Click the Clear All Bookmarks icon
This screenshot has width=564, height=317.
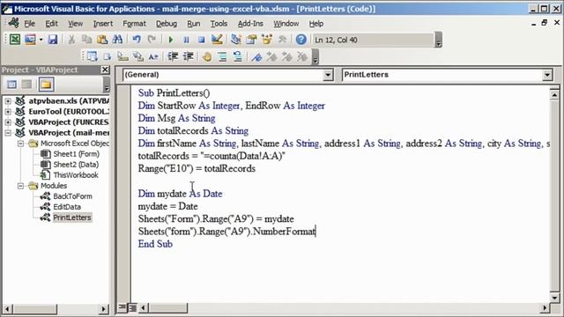coord(302,56)
